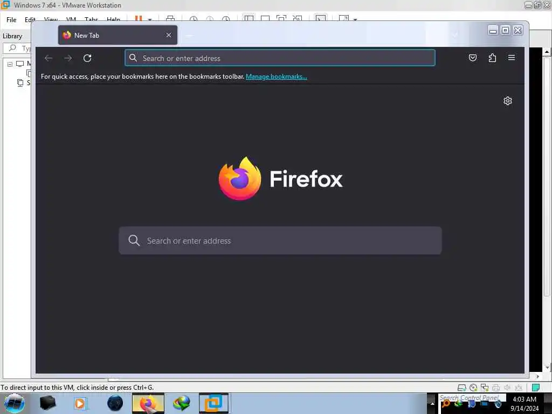552x414 pixels.
Task: Click VMware status bar CD/DVD icon
Action: (473, 388)
